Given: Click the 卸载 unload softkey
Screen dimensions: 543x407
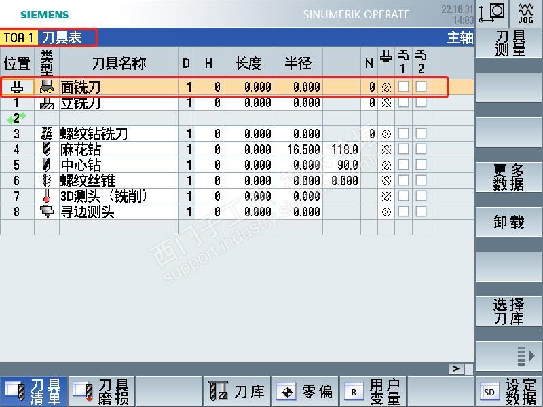Looking at the screenshot, I should (x=509, y=222).
